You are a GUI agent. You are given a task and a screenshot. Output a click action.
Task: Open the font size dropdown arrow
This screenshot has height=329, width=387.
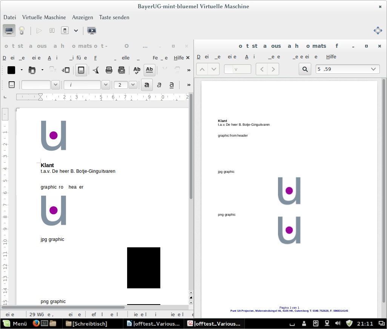(133, 85)
